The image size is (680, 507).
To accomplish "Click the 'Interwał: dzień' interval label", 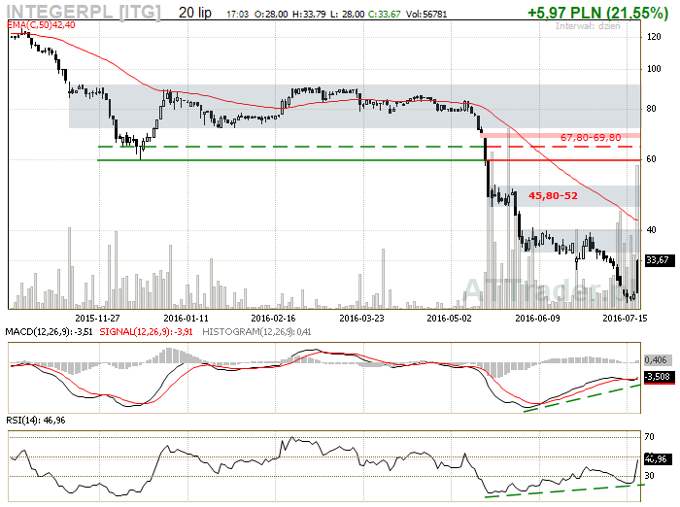I will pyautogui.click(x=588, y=26).
